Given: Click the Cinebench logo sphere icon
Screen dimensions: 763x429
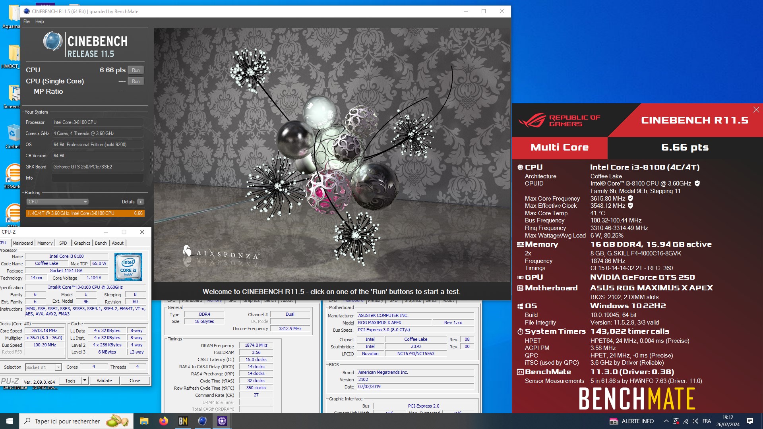Looking at the screenshot, I should [53, 41].
